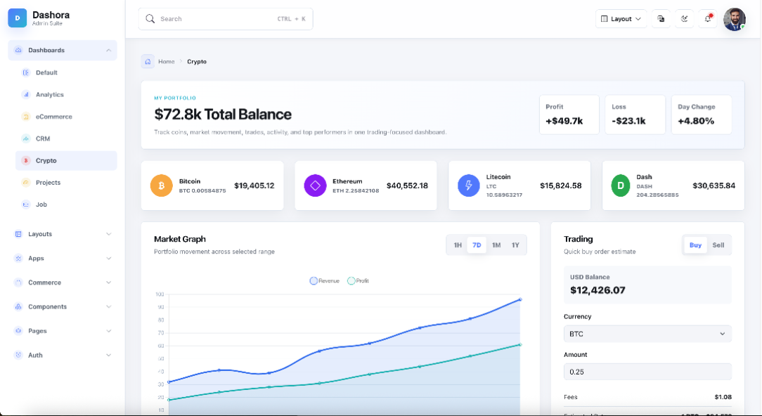Click the green Dash coin icon
The width and height of the screenshot is (762, 416).
(x=620, y=186)
